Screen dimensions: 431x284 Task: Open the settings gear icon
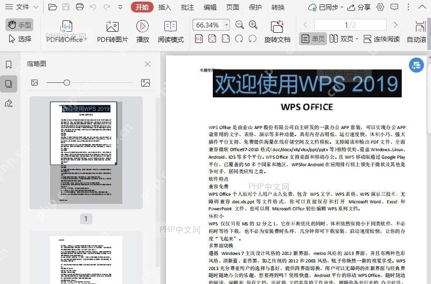coord(380,7)
